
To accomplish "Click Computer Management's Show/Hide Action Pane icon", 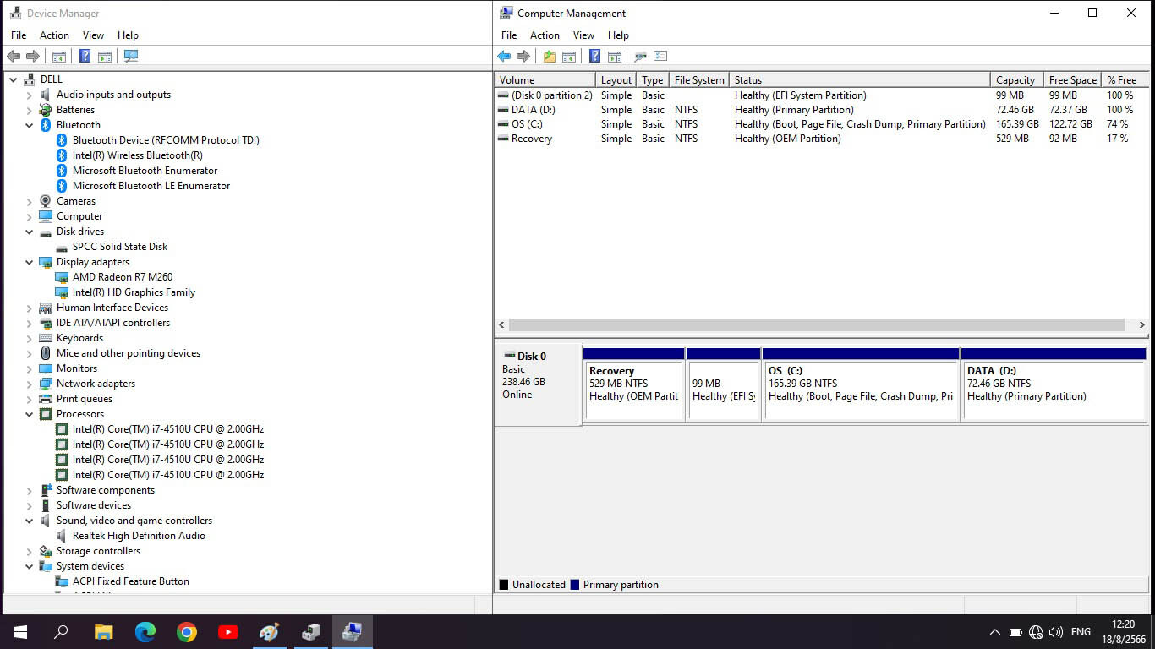I will pyautogui.click(x=615, y=57).
